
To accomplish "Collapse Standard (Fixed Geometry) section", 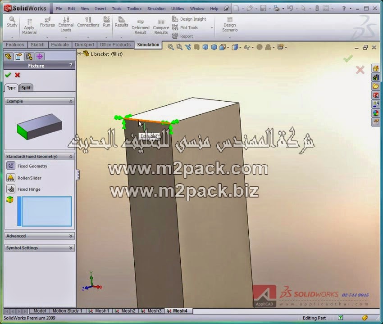I will click(71, 157).
